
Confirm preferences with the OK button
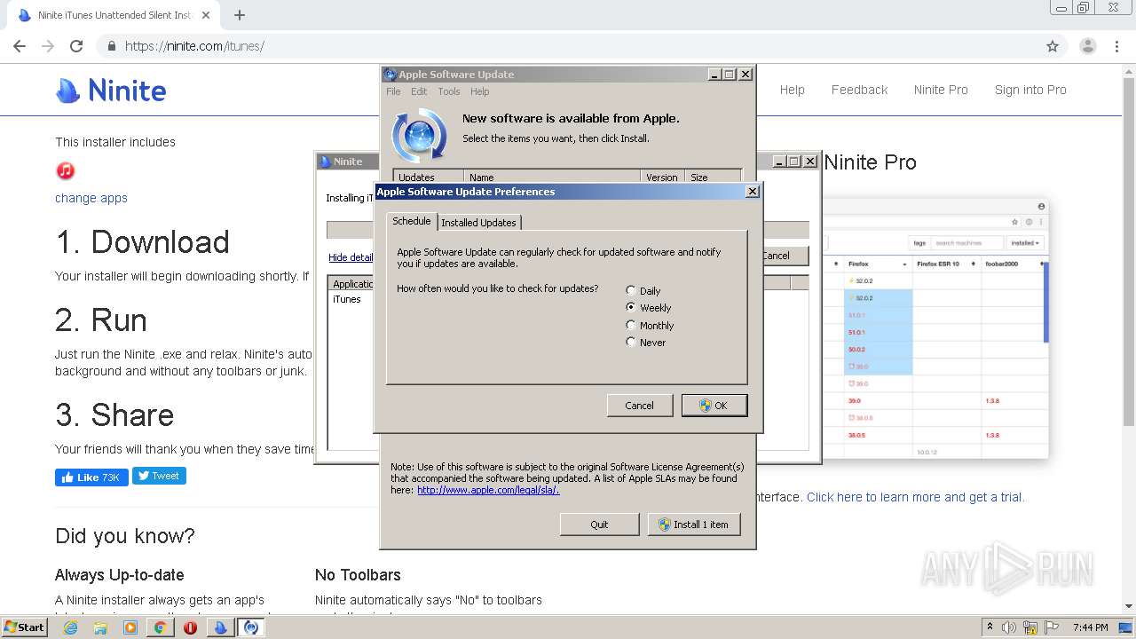coord(714,405)
